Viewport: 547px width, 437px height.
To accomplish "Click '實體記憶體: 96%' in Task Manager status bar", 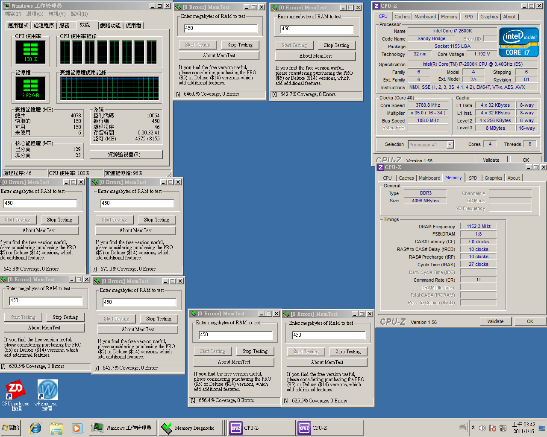I will (124, 173).
